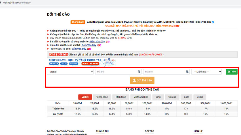Click the Đại lý/API row label

click(58, 114)
